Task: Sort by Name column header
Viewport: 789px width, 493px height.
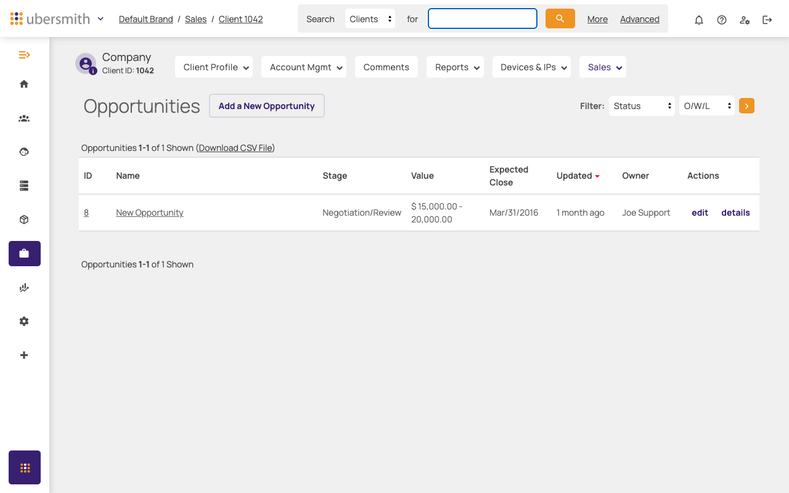Action: coord(128,176)
